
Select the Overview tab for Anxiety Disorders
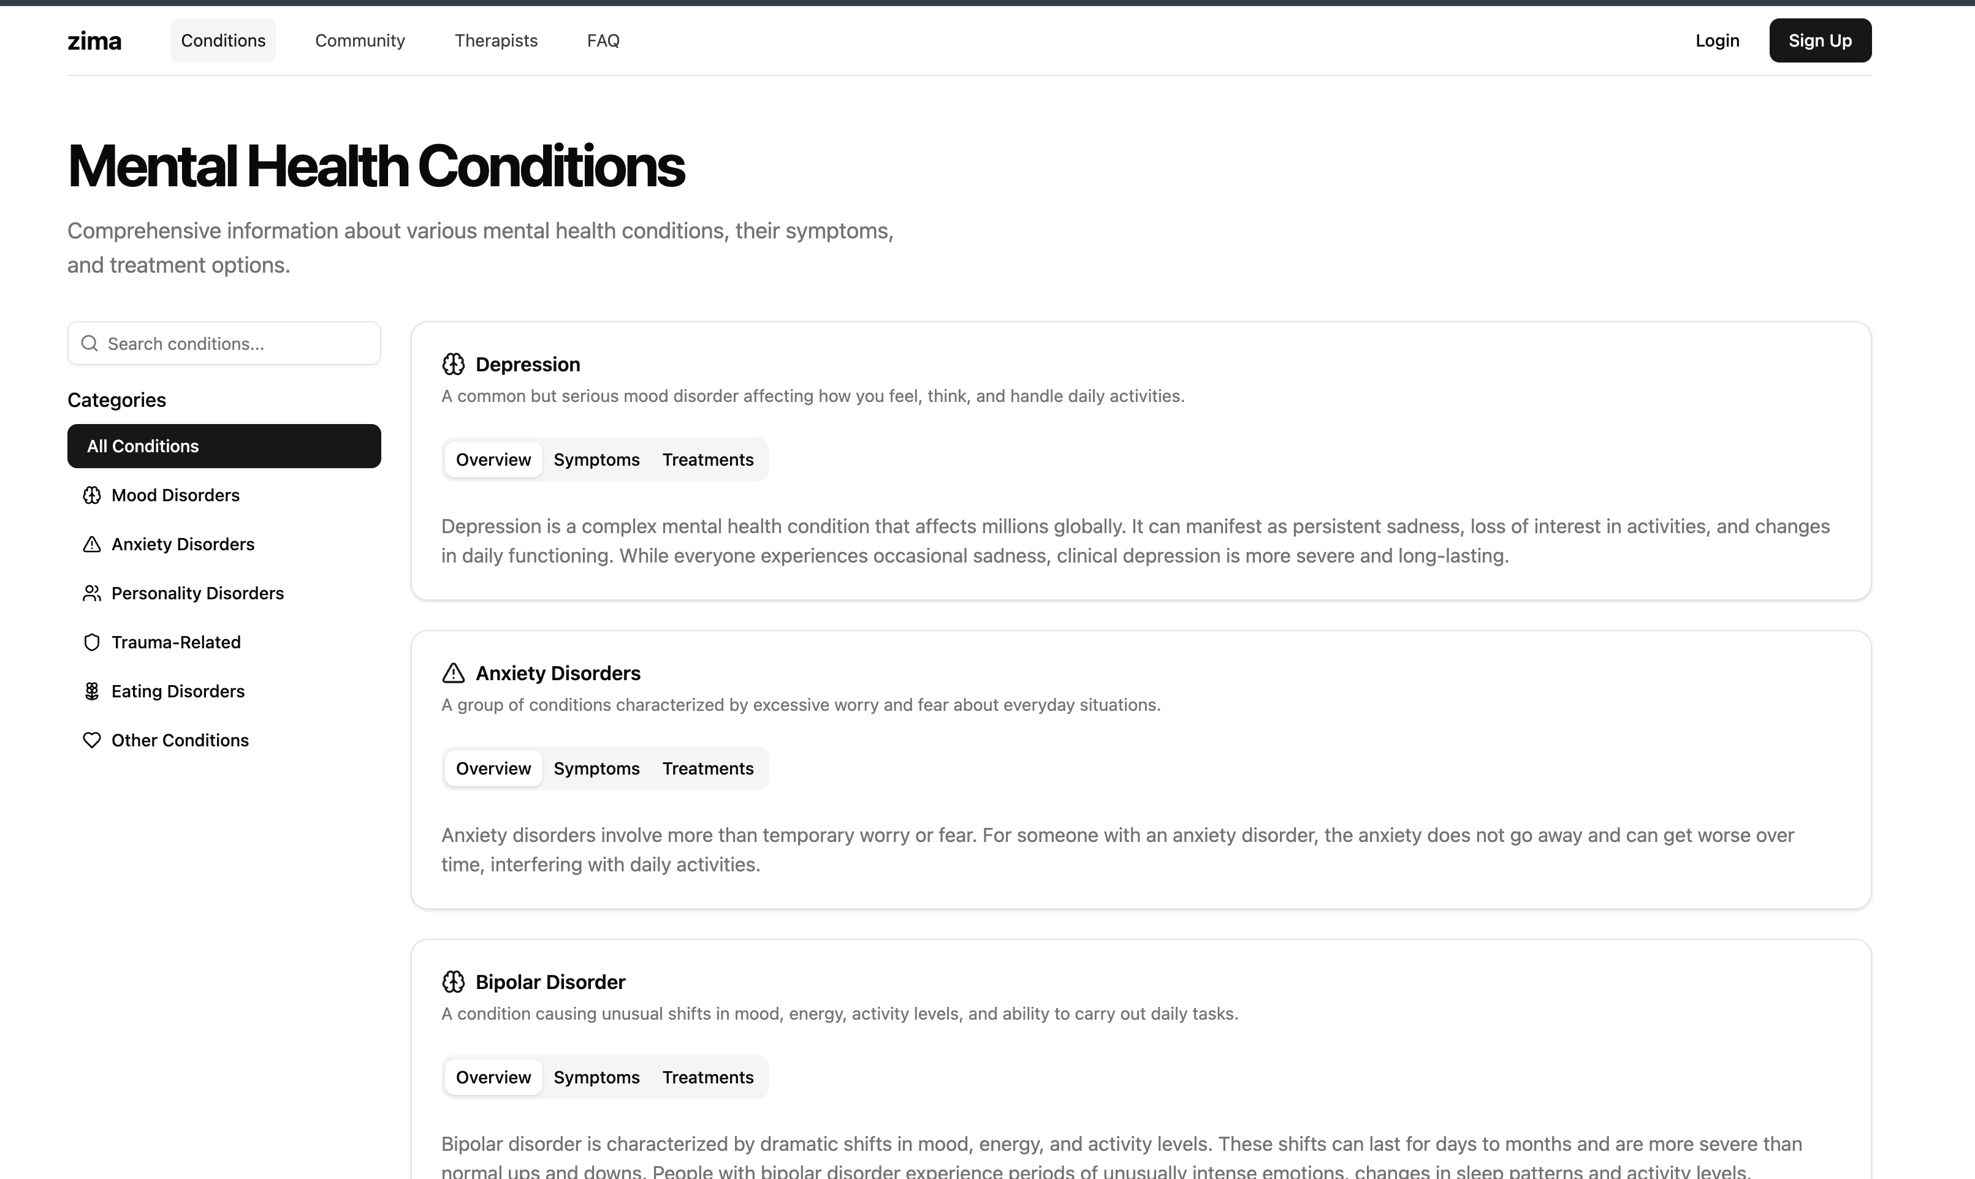[493, 768]
